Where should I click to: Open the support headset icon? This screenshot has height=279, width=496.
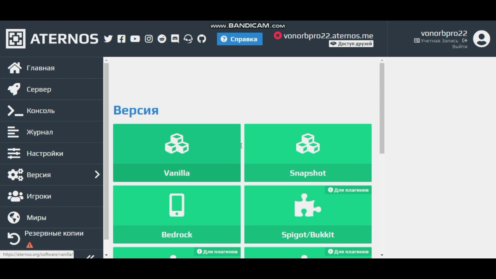[188, 39]
